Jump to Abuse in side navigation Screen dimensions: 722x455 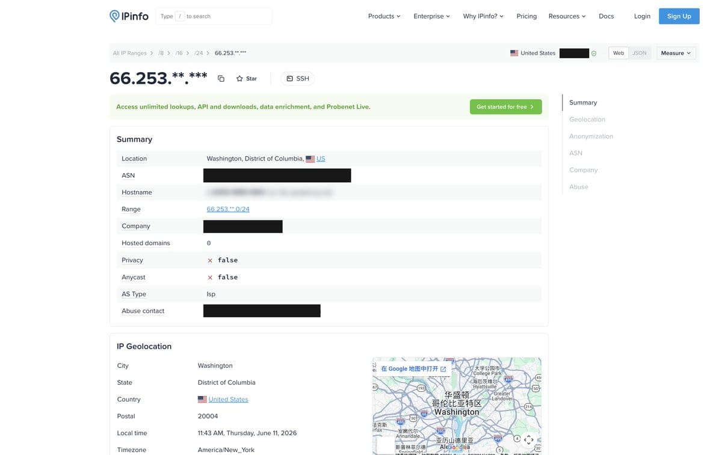click(579, 187)
